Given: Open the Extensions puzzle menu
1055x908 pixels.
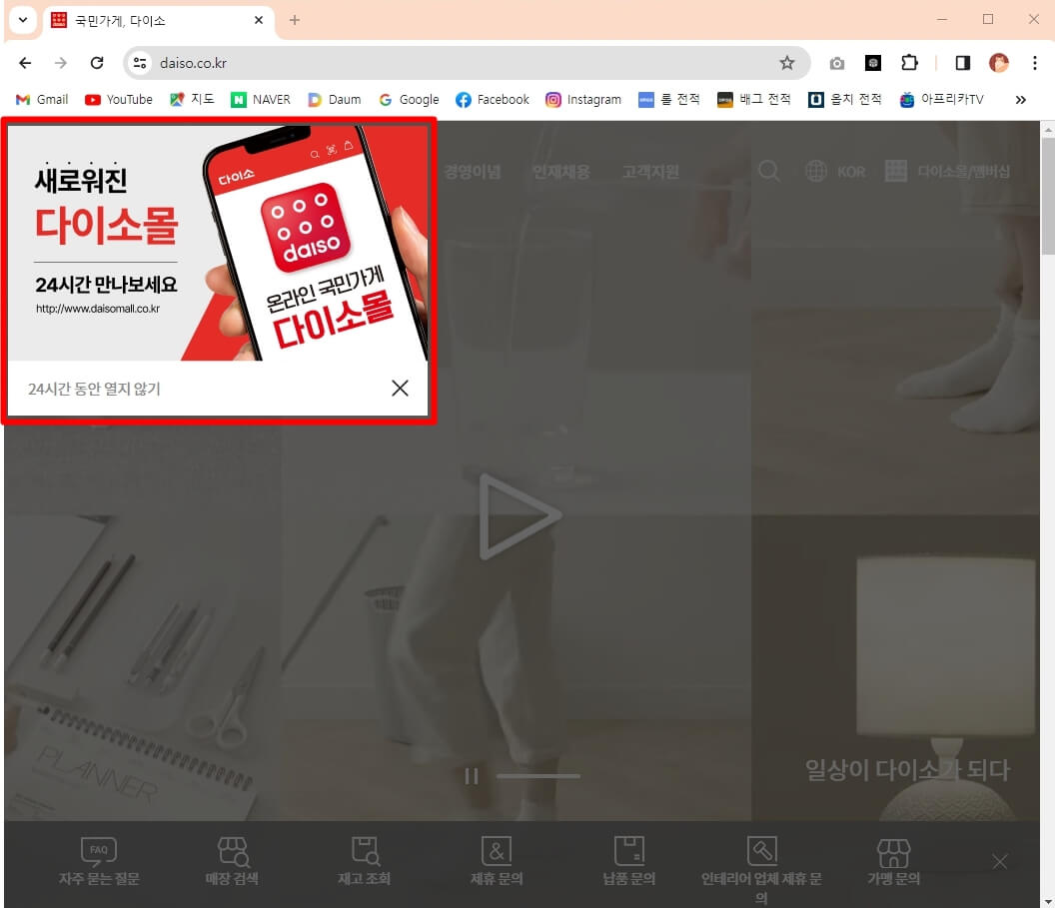Looking at the screenshot, I should coord(909,63).
